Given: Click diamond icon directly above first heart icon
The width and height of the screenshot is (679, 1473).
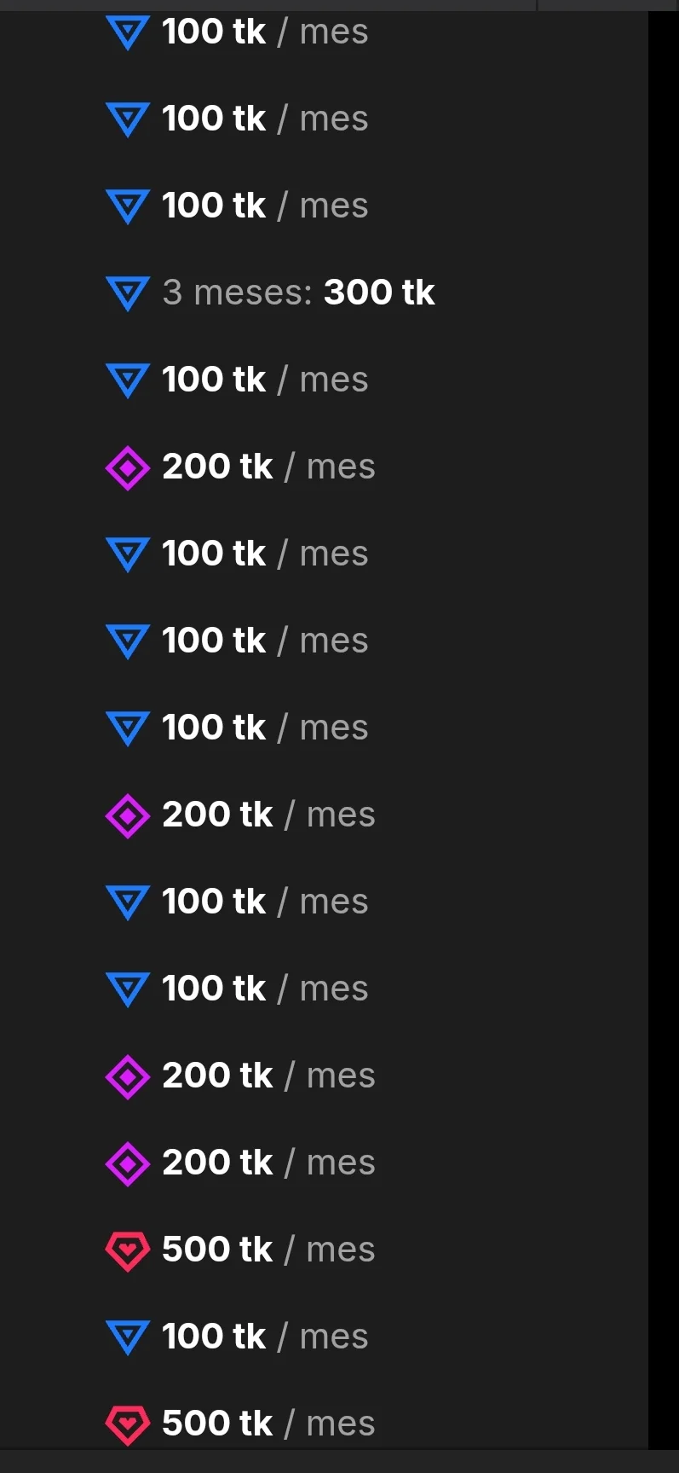Looking at the screenshot, I should [128, 1163].
